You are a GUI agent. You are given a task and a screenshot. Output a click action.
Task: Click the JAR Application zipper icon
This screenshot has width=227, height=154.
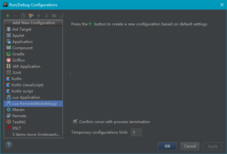(9, 66)
